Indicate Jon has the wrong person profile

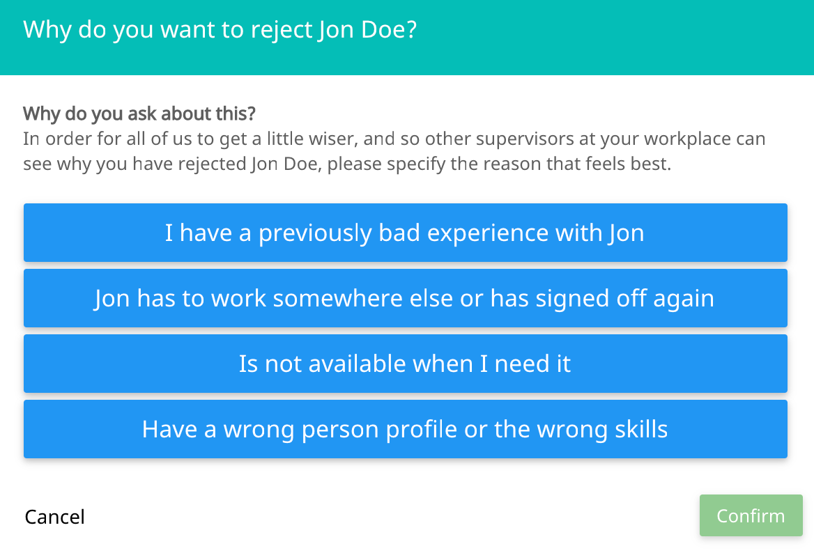[x=406, y=429]
